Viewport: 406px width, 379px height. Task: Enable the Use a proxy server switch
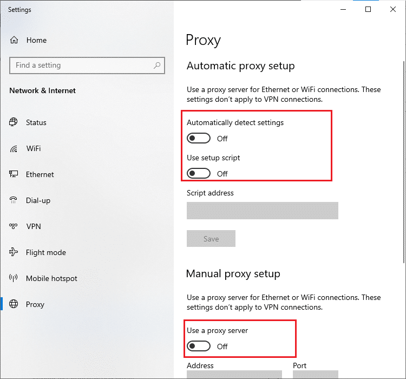(x=199, y=347)
